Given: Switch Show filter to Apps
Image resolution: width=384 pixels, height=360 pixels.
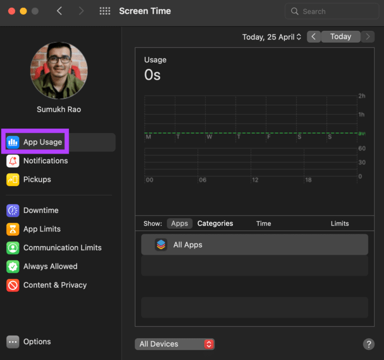Looking at the screenshot, I should click(179, 223).
